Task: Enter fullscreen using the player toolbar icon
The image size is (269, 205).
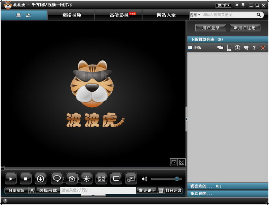Action: click(x=101, y=179)
